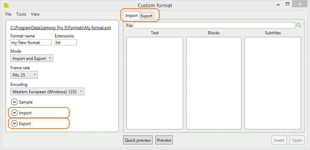
Task: Switch to the Import tab
Action: point(131,16)
